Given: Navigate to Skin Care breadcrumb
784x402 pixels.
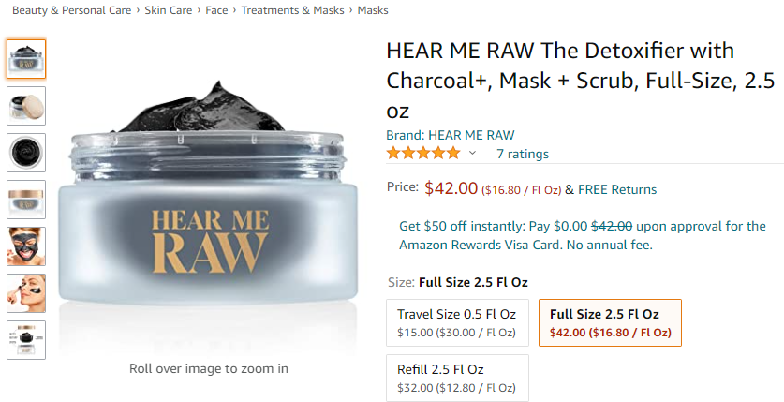Looking at the screenshot, I should tap(168, 10).
